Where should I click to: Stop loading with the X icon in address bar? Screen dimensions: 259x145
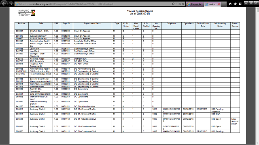coord(183,4)
